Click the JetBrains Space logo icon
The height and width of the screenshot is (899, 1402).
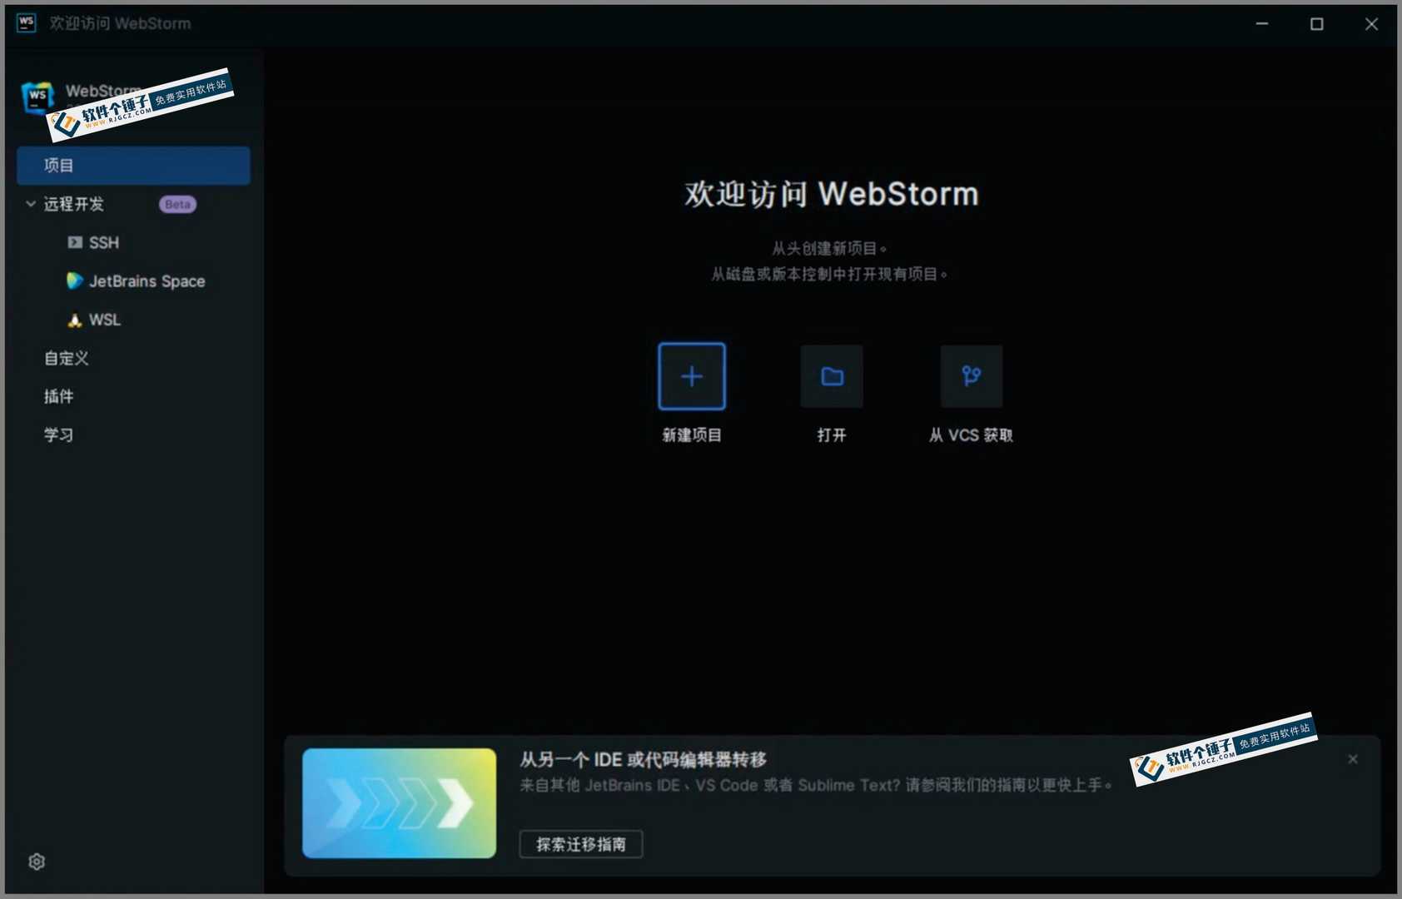tap(75, 281)
